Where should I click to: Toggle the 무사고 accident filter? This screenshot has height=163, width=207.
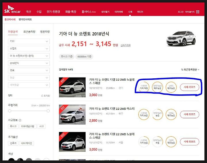coord(13,126)
